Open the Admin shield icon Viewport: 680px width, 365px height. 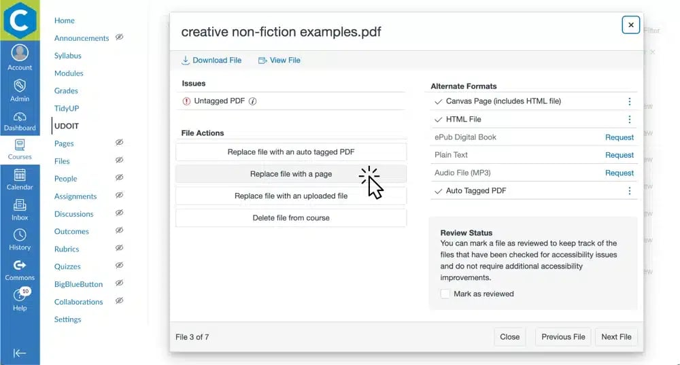tap(20, 86)
